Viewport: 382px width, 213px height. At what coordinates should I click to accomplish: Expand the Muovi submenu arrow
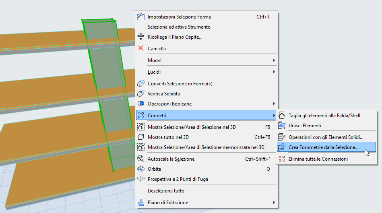tap(274, 60)
